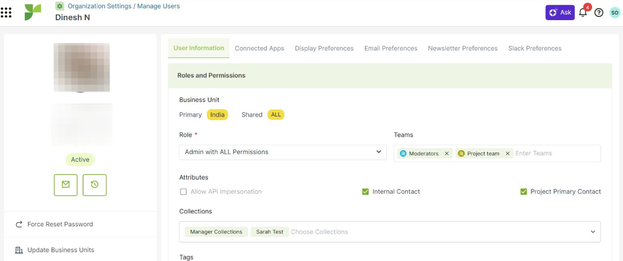Click the activity history clock icon
This screenshot has width=623, height=261.
(x=94, y=185)
